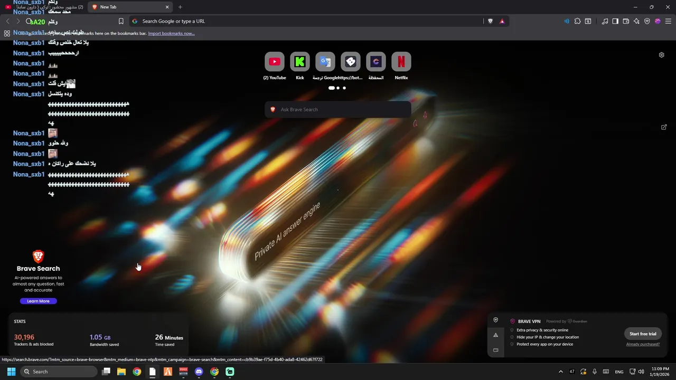Open Windows Start button
The image size is (676, 380).
pyautogui.click(x=11, y=372)
